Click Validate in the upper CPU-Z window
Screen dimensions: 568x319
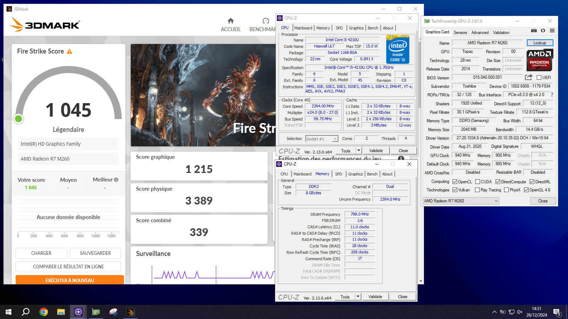pyautogui.click(x=376, y=151)
